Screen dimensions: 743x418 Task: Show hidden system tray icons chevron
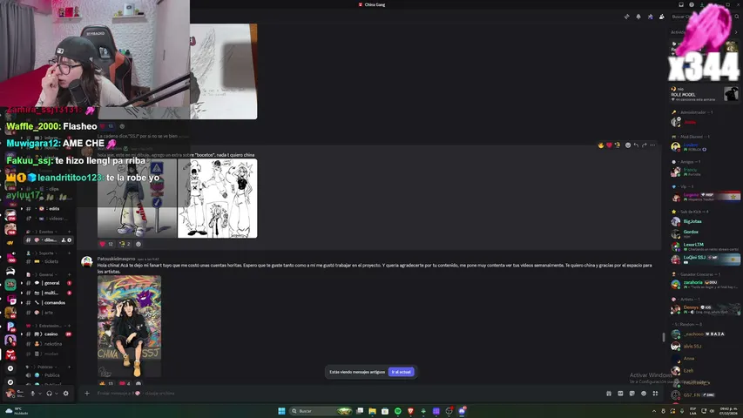click(654, 411)
